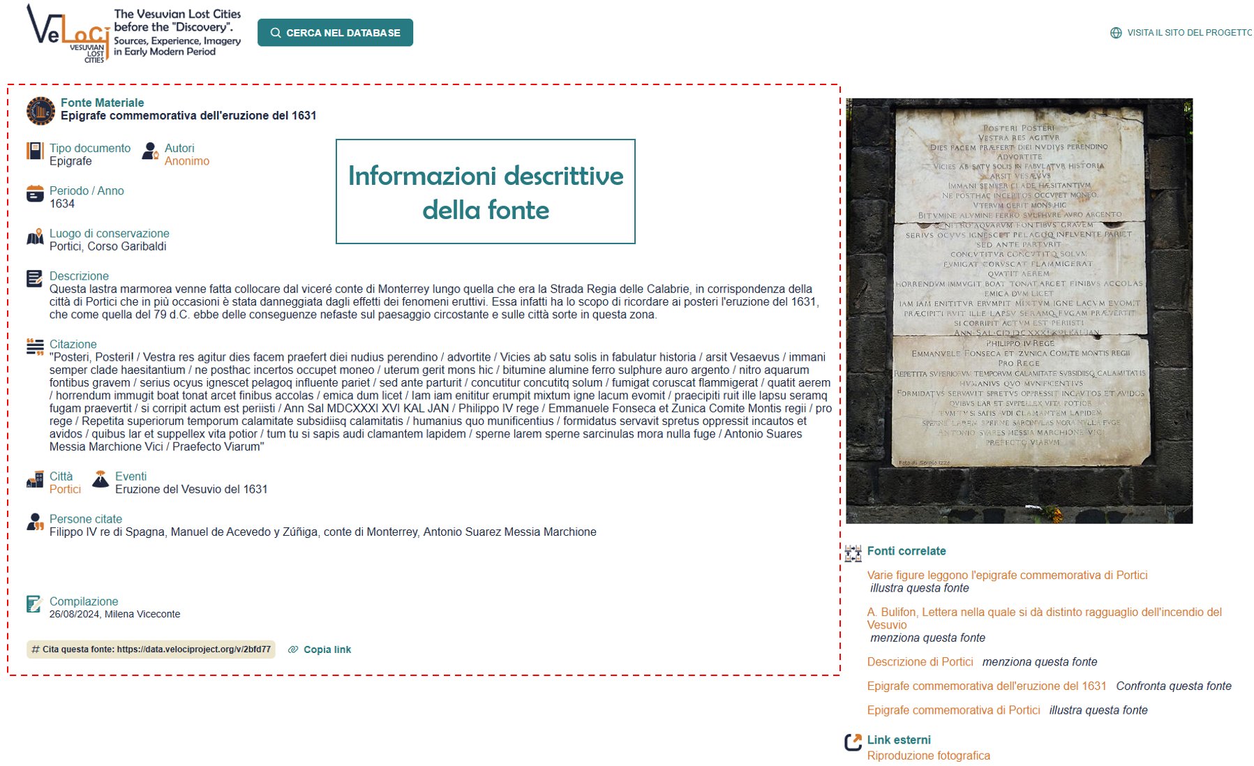The width and height of the screenshot is (1254, 766).
Task: Open Visita il sito del progetto link
Action: tap(1188, 33)
